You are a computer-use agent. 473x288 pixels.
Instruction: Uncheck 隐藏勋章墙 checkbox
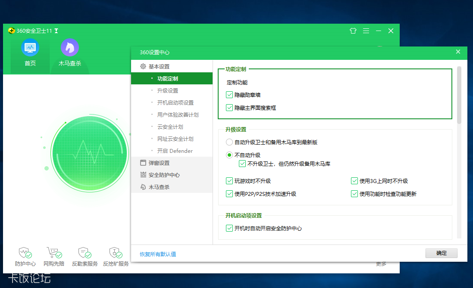229,95
